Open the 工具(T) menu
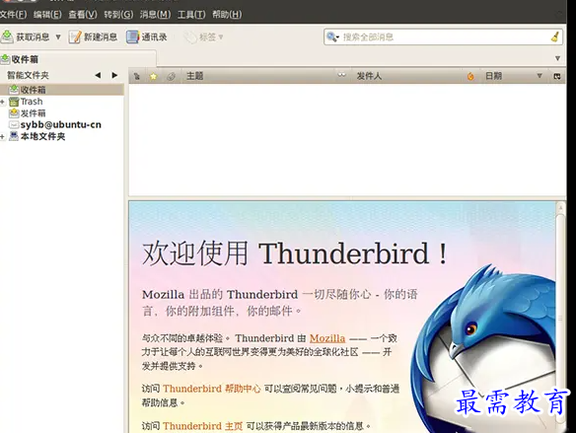The width and height of the screenshot is (576, 433). [191, 15]
